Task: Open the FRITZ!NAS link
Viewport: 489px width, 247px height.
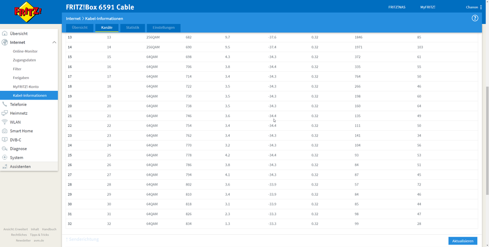Action: [396, 7]
